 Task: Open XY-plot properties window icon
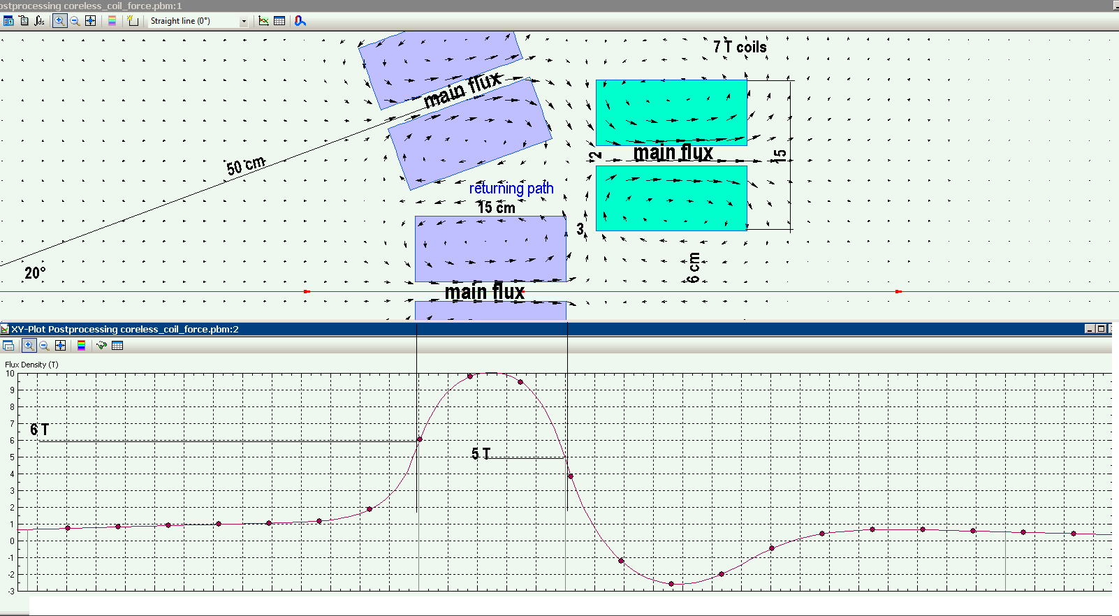(8, 346)
